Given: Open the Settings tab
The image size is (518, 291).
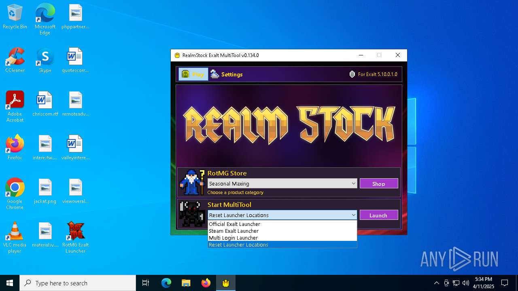Looking at the screenshot, I should 227,74.
